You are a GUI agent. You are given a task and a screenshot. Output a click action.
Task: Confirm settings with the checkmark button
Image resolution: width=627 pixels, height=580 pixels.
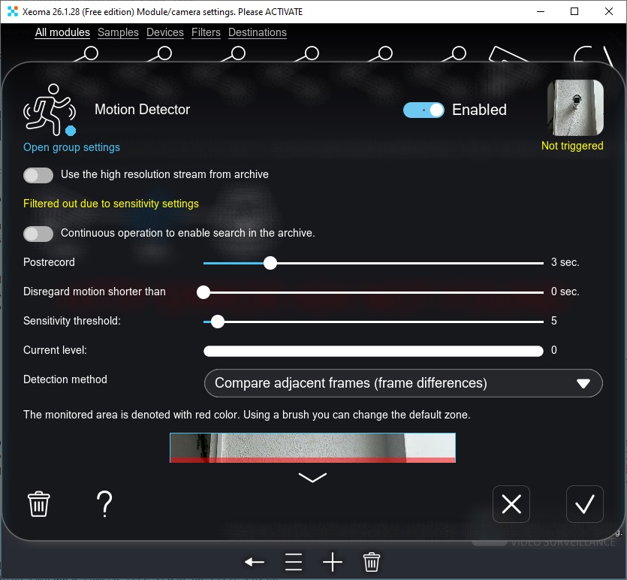pyautogui.click(x=585, y=503)
